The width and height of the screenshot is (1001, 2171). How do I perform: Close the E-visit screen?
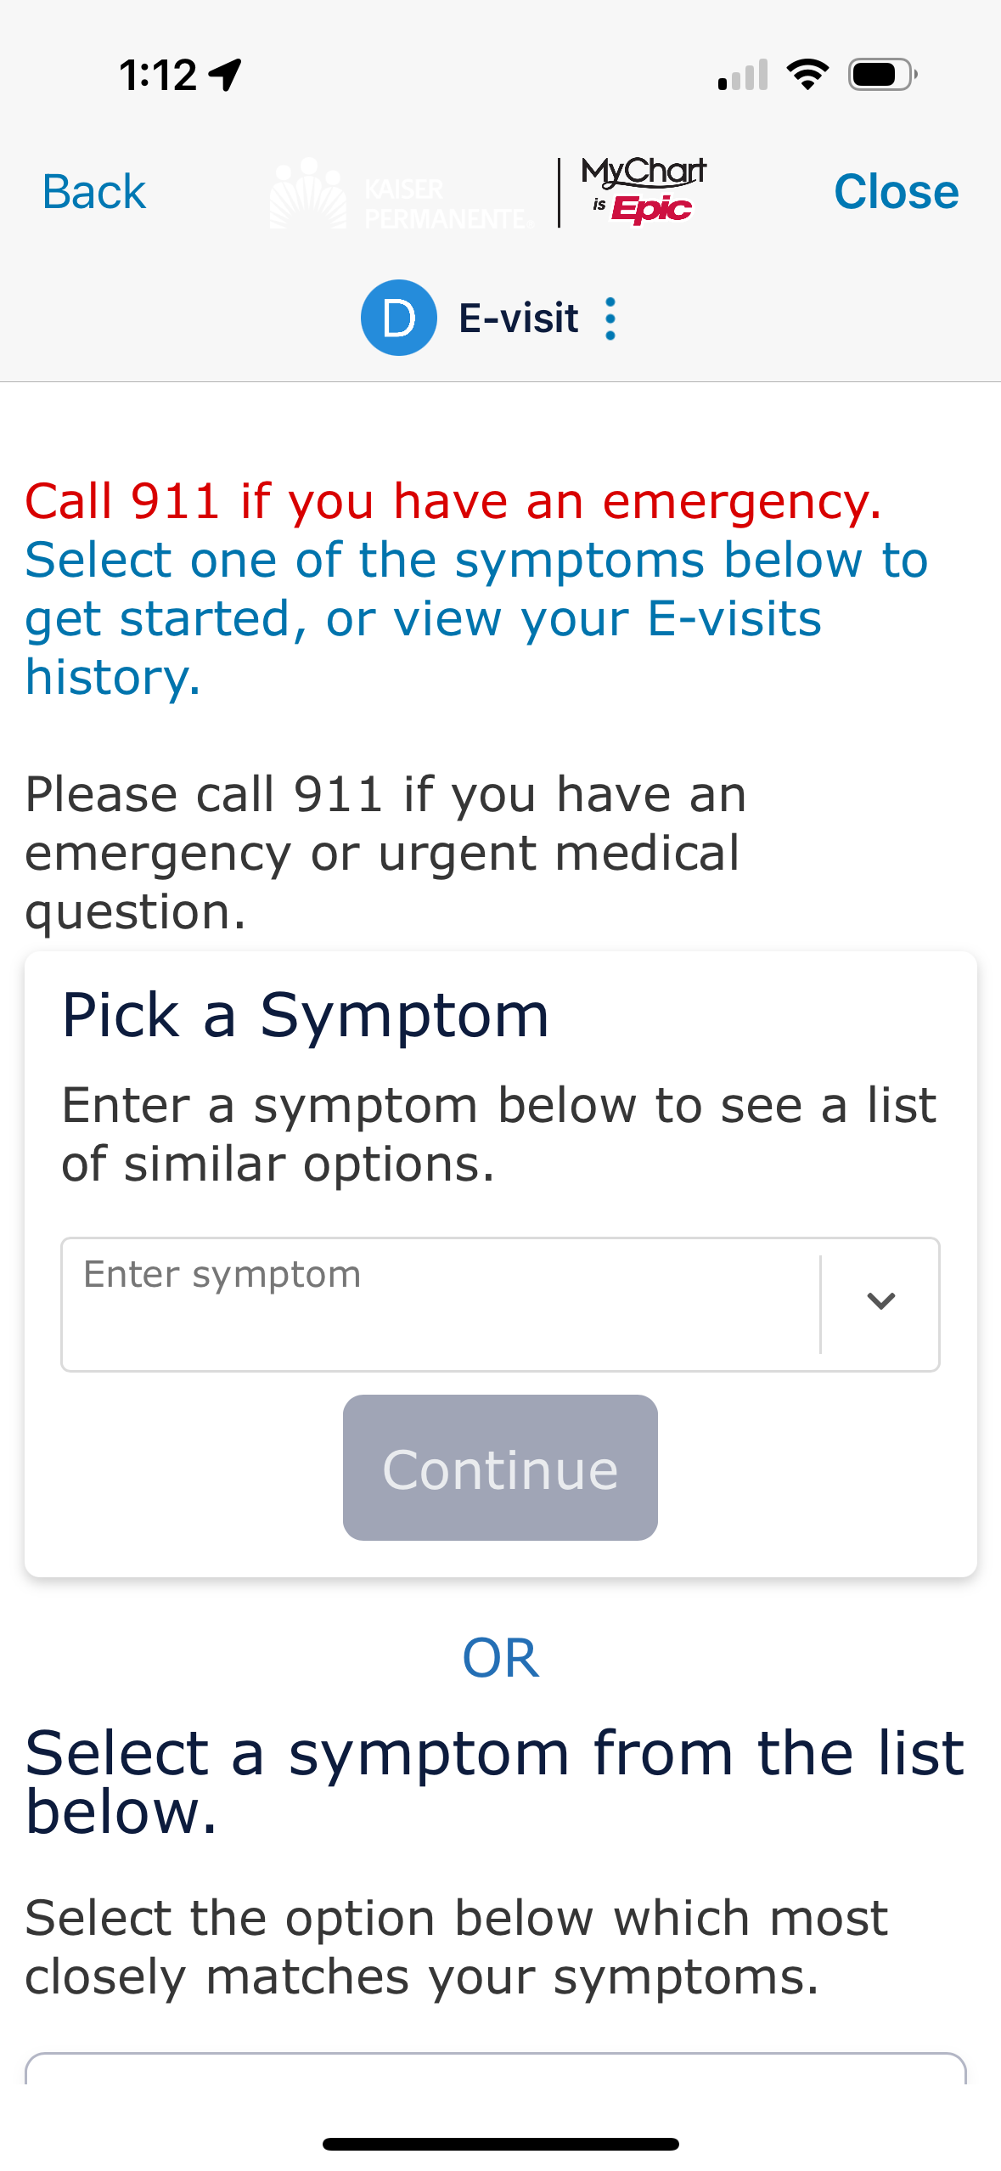[896, 192]
